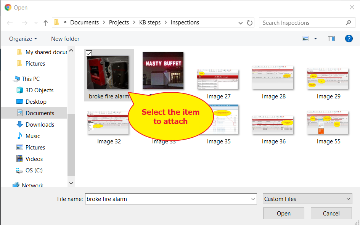The width and height of the screenshot is (360, 225).
Task: Expand the address bar history dropdown
Action: (240, 23)
